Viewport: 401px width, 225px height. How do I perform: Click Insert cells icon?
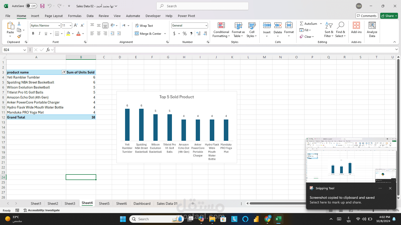coord(267,25)
